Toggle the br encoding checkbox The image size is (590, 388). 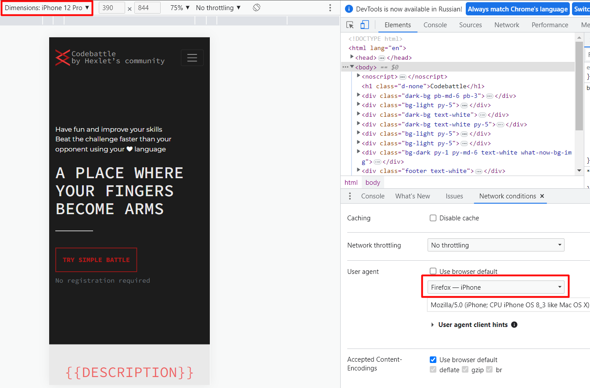489,370
